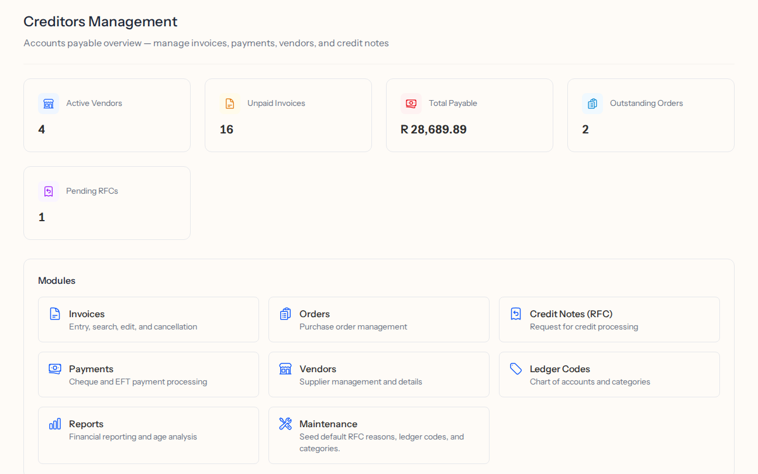Screen dimensions: 758x474
Task: Click 'Purchase order management' description
Action: coord(353,327)
